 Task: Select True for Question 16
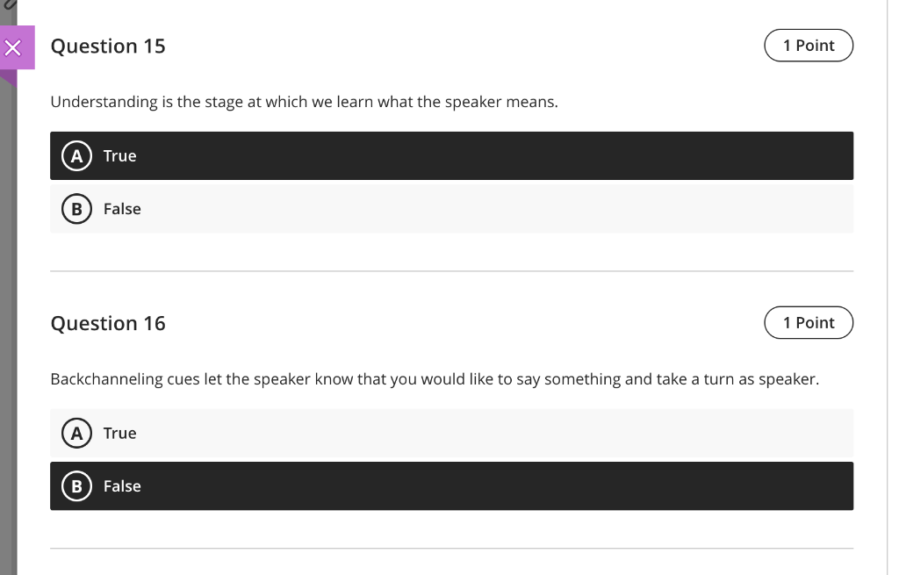(351, 433)
